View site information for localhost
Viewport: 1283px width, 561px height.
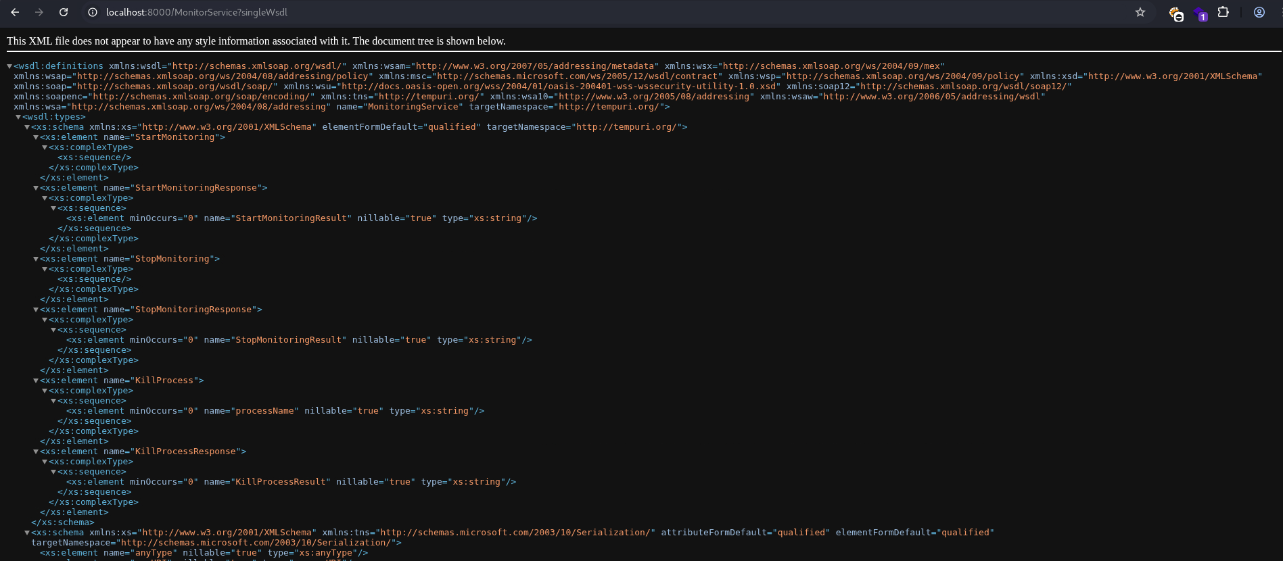(93, 12)
